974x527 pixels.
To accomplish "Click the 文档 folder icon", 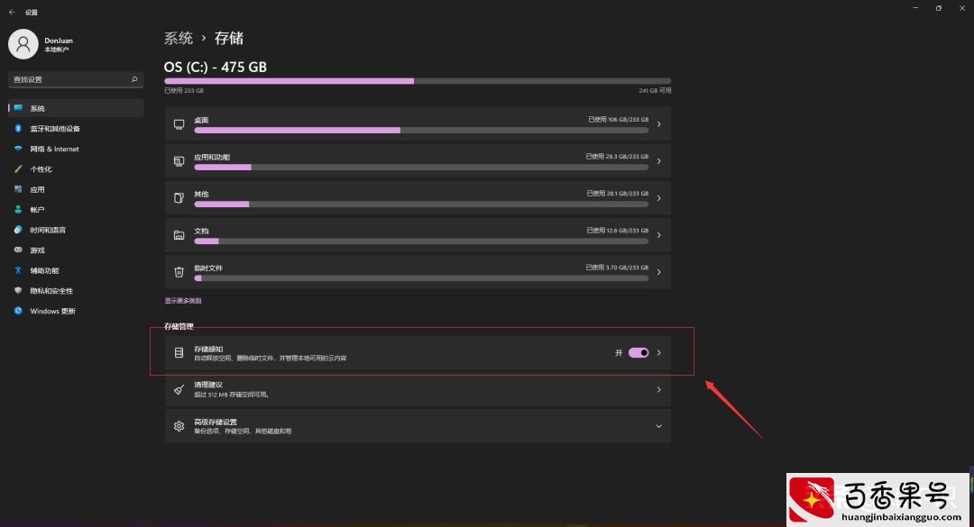I will click(x=179, y=235).
